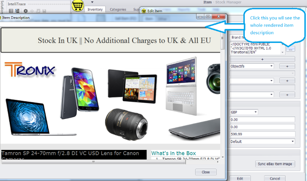The height and width of the screenshot is (181, 307).
Task: Click the Brand Name field in Edit Item
Action: coord(237,37)
